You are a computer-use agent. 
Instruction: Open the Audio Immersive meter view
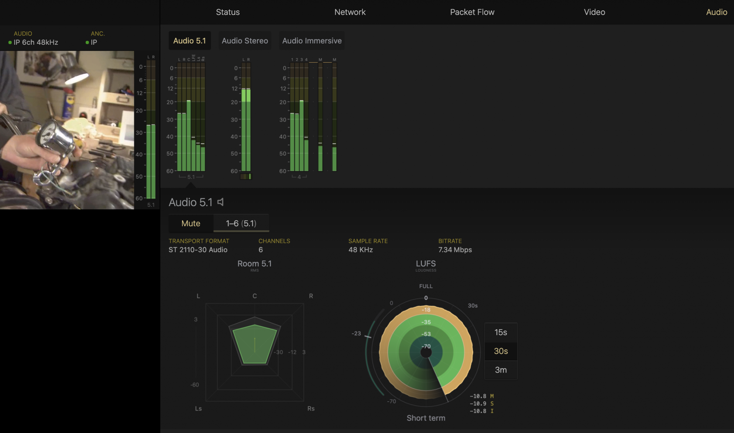(x=311, y=40)
